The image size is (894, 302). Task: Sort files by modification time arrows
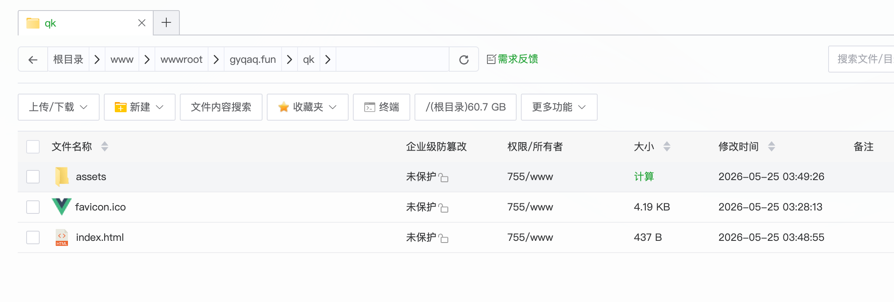point(772,146)
